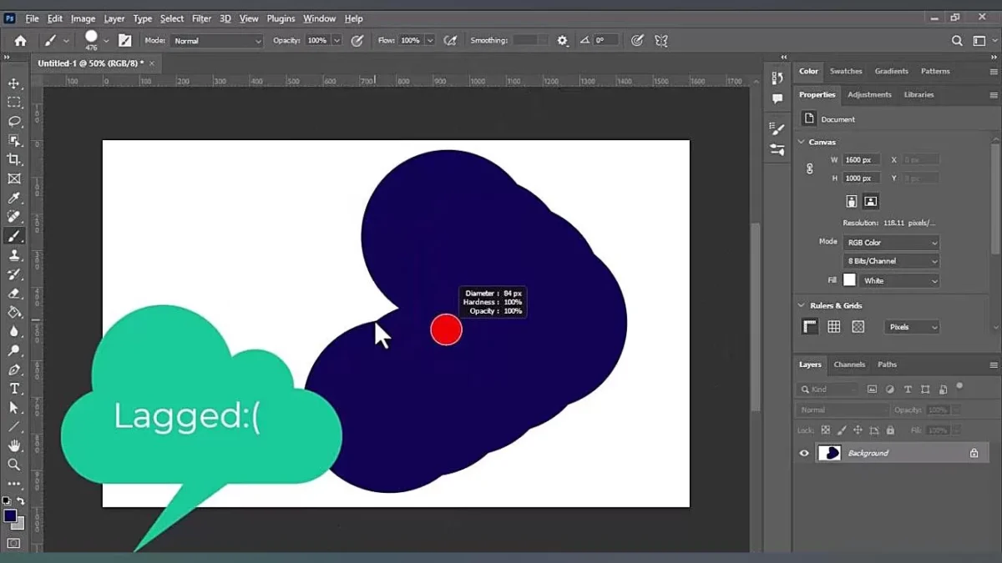Screen dimensions: 1002x563
Task: Open brush smoothing options gear
Action: (562, 40)
